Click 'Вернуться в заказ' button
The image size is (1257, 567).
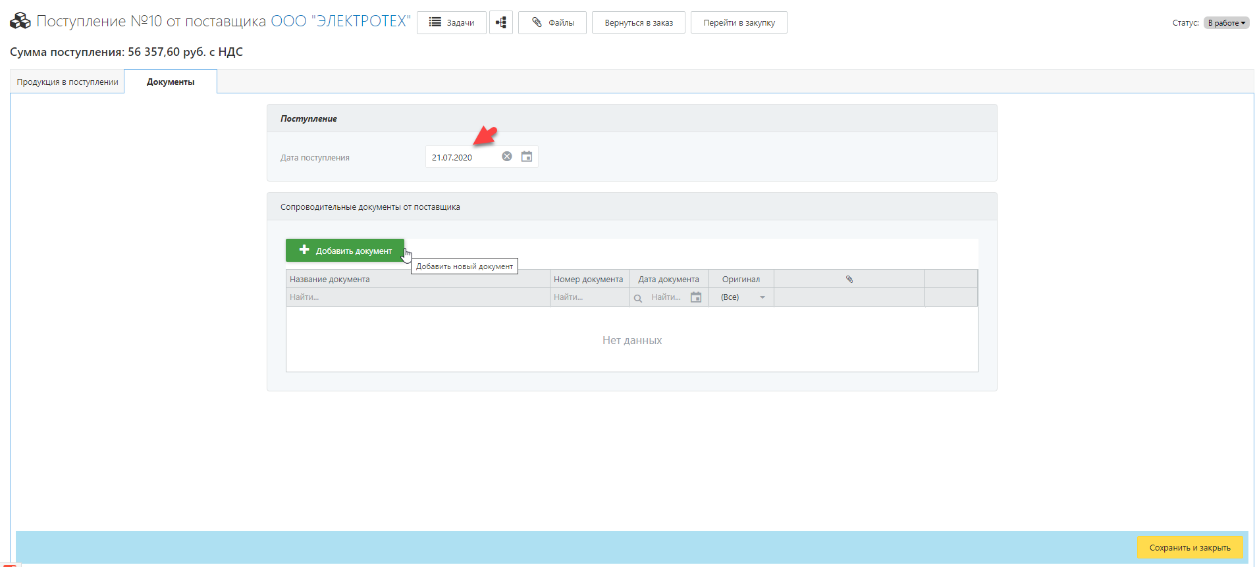point(638,22)
